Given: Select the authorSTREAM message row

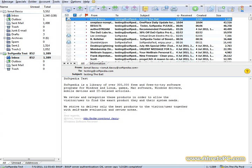Looking at the screenshot, I should pyautogui.click(x=149, y=29).
